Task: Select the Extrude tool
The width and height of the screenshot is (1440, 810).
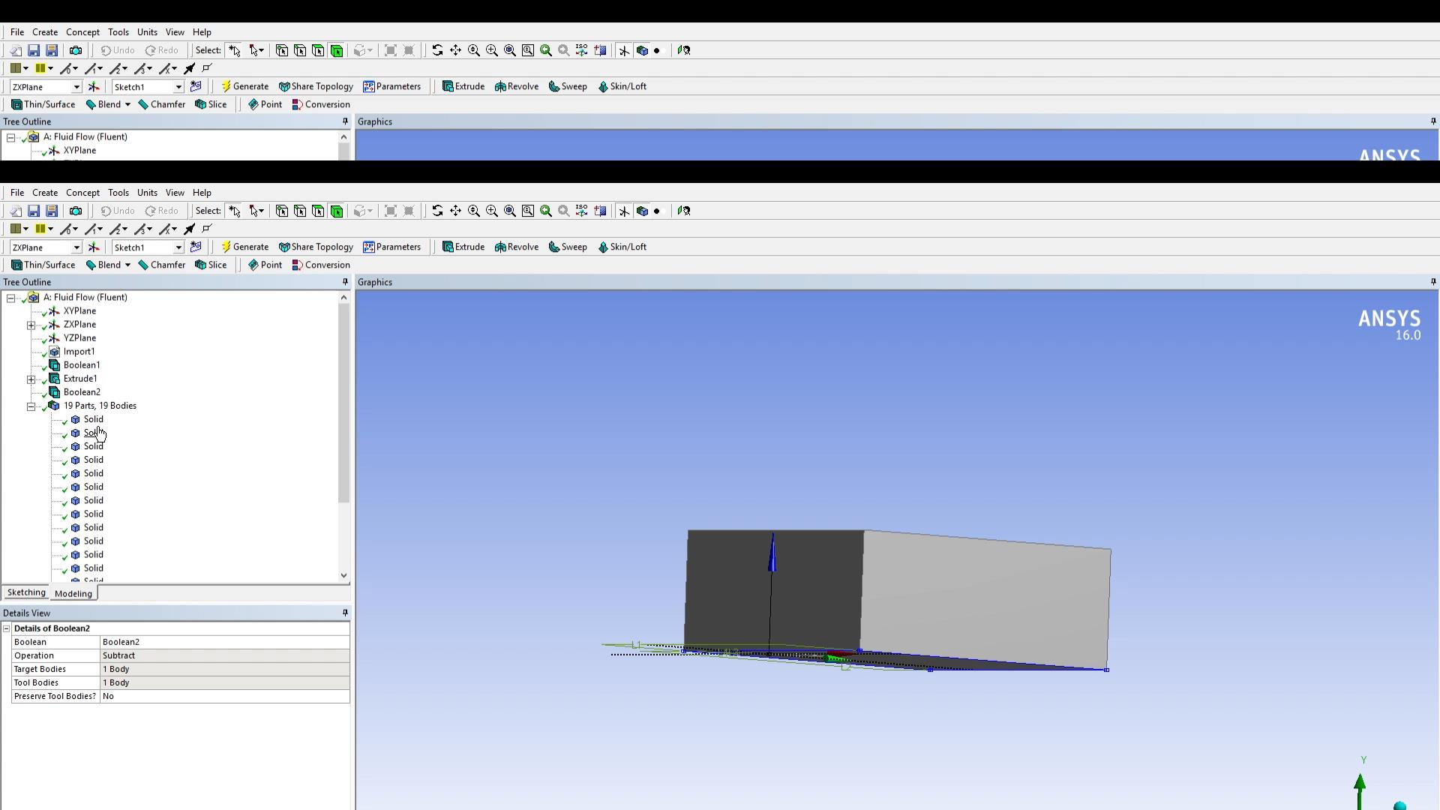Action: pos(463,247)
